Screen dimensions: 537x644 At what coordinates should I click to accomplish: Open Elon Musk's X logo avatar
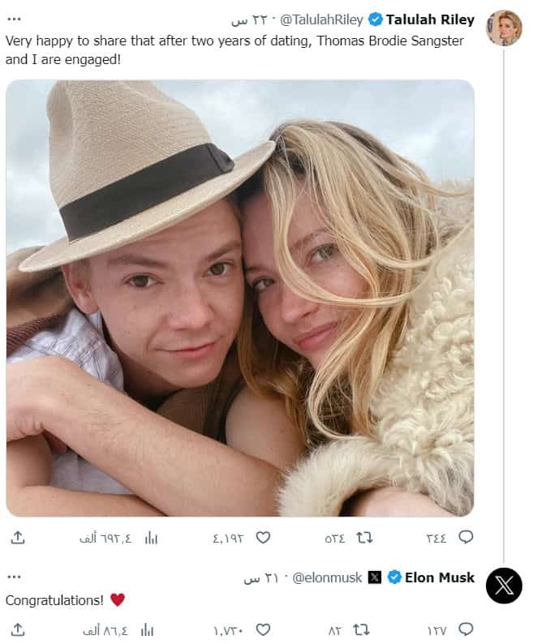504,586
